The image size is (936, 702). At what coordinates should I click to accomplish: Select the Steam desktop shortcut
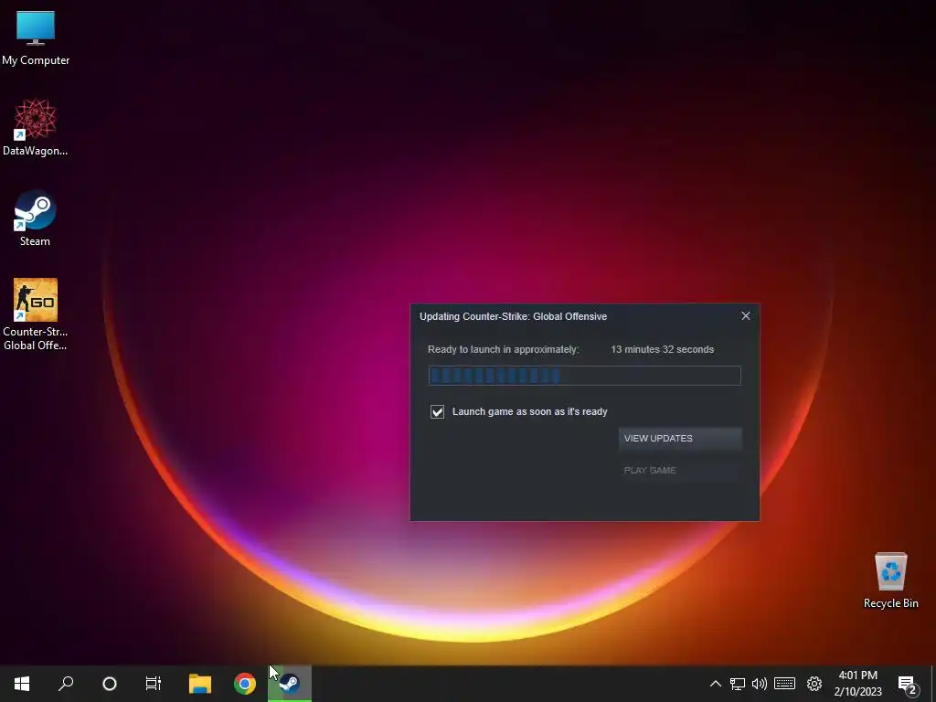[36, 218]
